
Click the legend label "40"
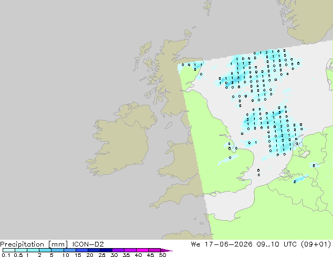pyautogui.click(x=138, y=255)
